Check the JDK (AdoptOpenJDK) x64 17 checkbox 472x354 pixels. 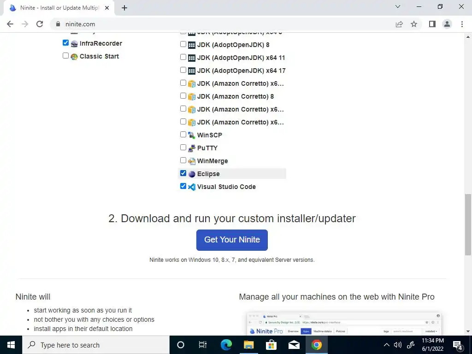click(183, 70)
